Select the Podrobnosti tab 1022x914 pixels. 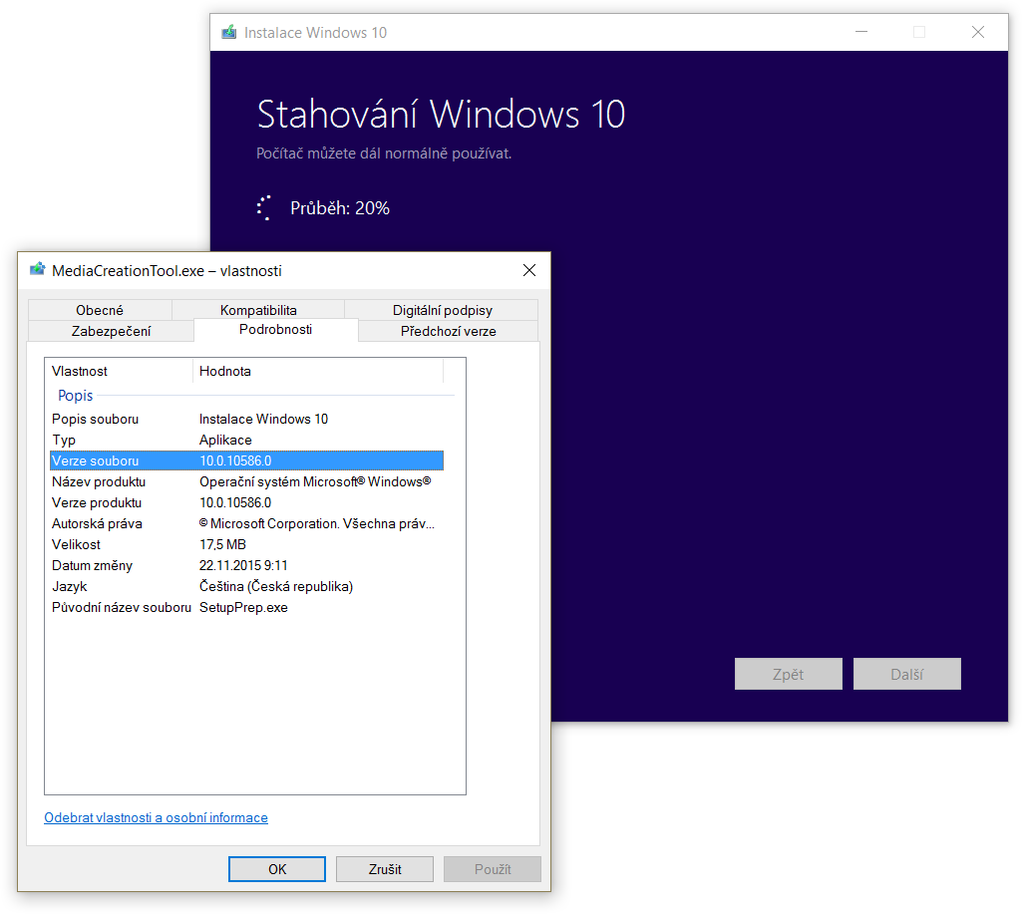coord(276,329)
